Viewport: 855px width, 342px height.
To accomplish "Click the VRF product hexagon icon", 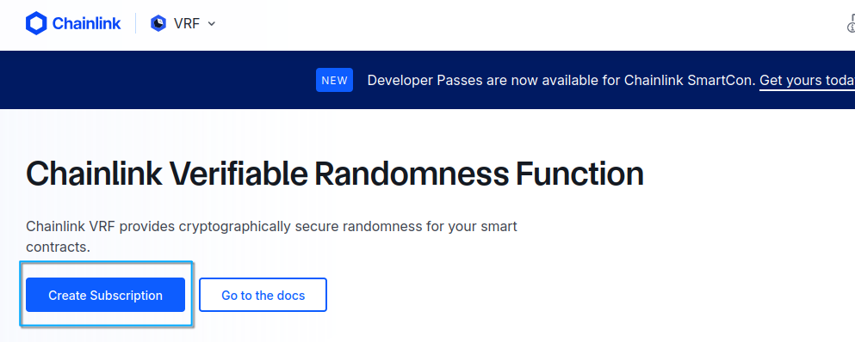I will click(x=158, y=23).
